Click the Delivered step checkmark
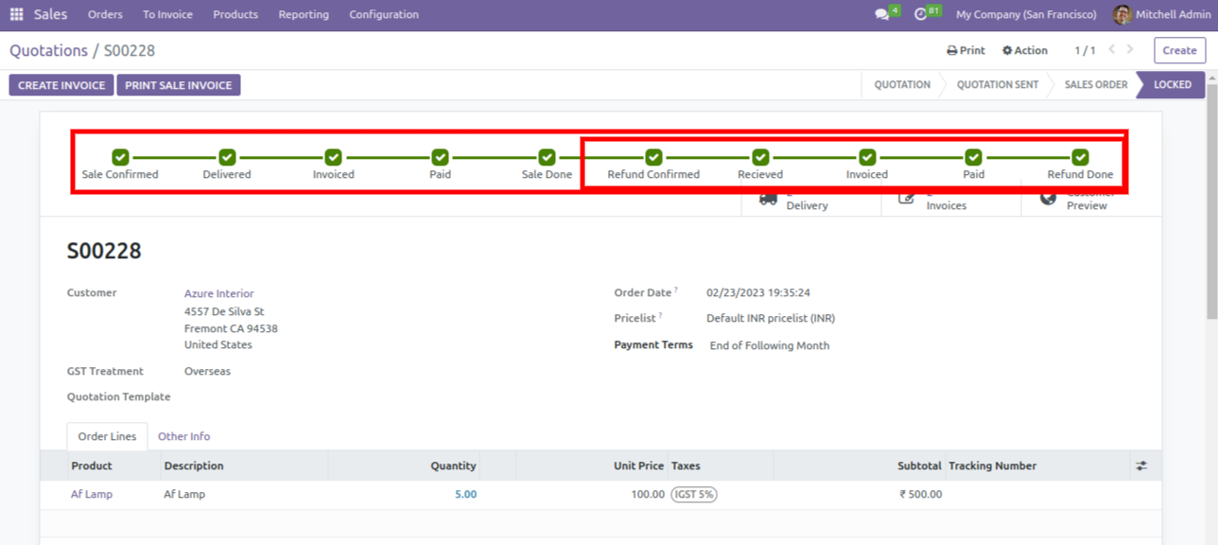This screenshot has width=1218, height=545. point(227,157)
